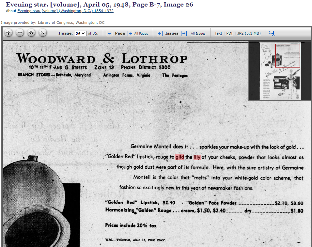Viewport: 312px width, 247px height.
Task: Download the JP2 (5.1 MB) file
Action: point(249,33)
